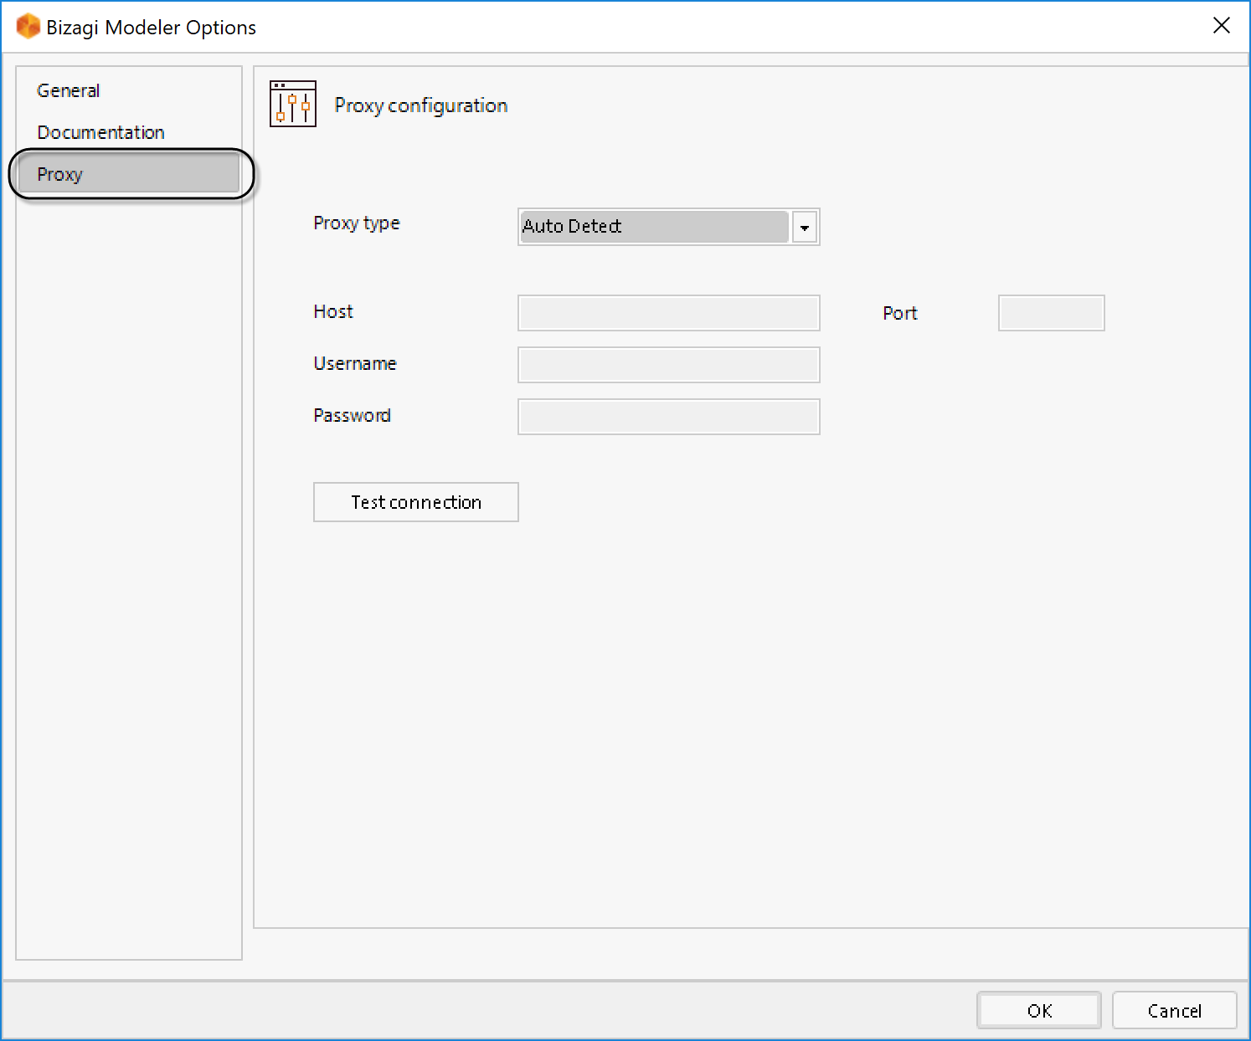
Task: Confirm options with the OK button
Action: click(1039, 1010)
